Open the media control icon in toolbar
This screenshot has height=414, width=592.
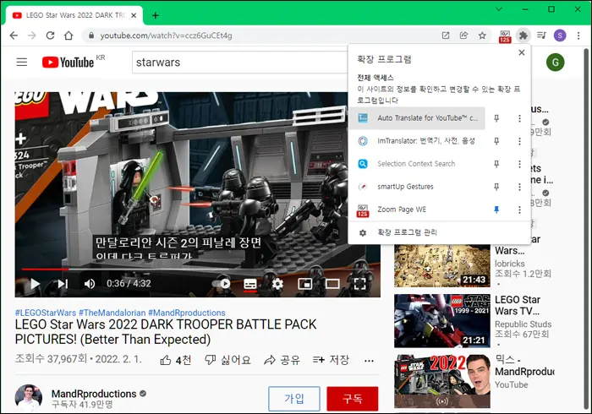(541, 35)
